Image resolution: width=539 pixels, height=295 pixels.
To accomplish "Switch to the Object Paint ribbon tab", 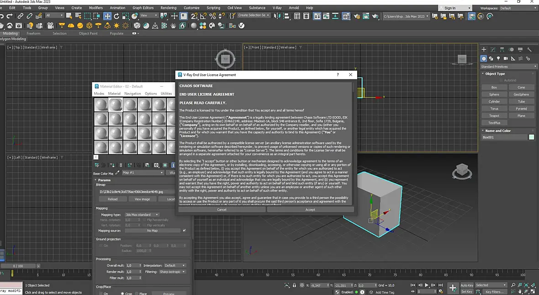I will coord(88,33).
